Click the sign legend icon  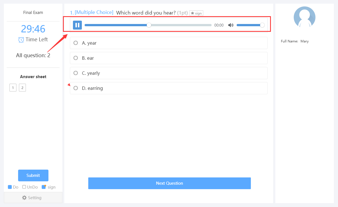[44, 187]
